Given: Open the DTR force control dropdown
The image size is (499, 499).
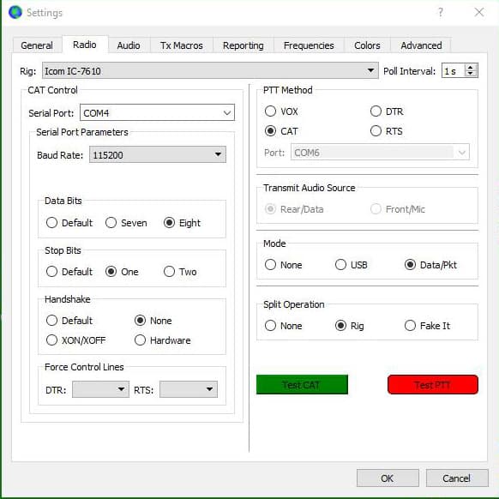Looking at the screenshot, I should tap(100, 389).
